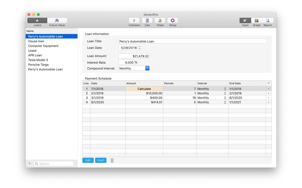
Task: Click the Calculate amount cell
Action: 144,89
